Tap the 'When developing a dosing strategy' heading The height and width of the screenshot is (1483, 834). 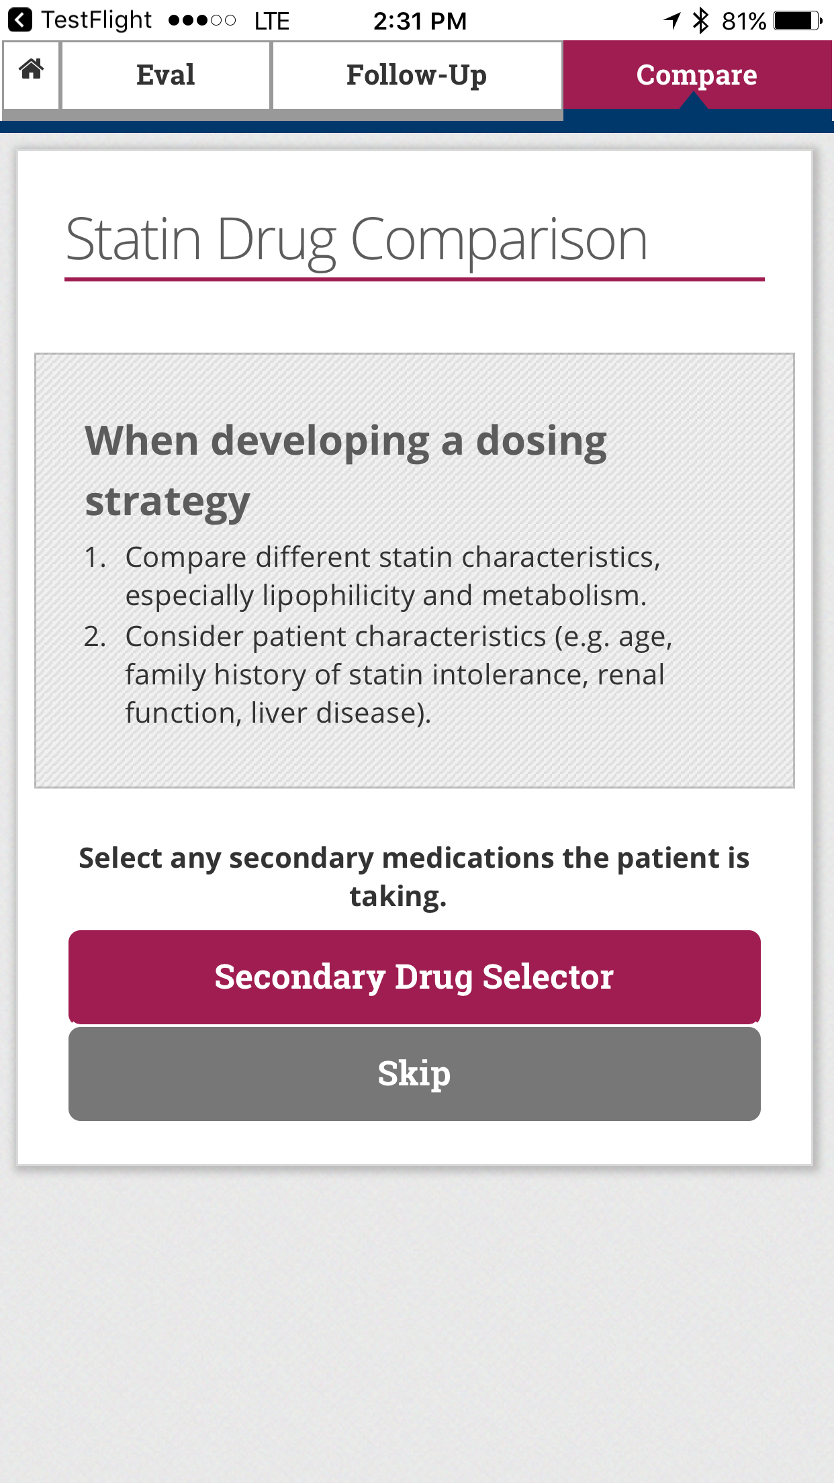pyautogui.click(x=346, y=471)
